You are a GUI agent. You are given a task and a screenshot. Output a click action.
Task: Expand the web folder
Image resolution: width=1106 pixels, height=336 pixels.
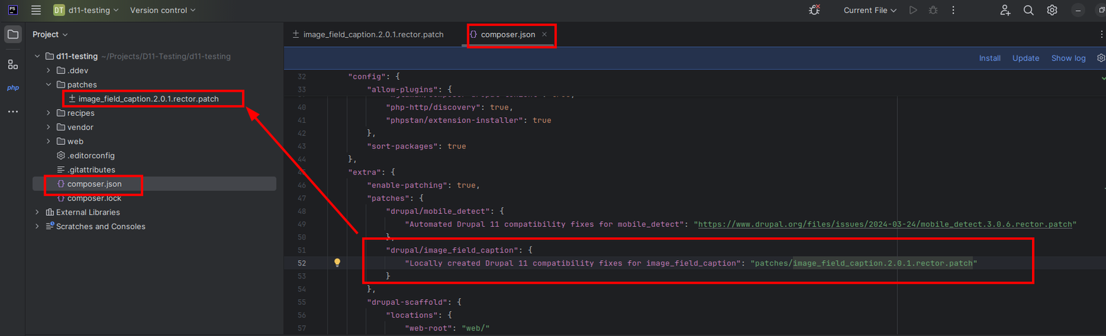[48, 141]
